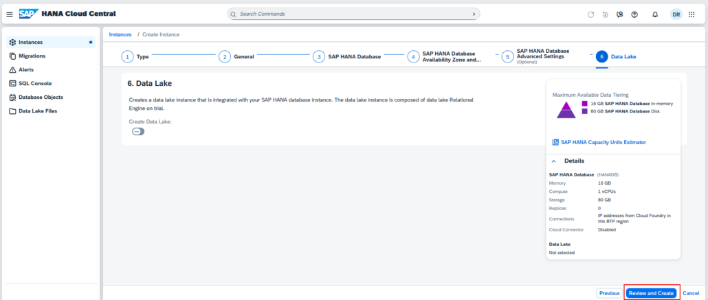The height and width of the screenshot is (300, 708).
Task: Go to wizard step 1 Type
Action: (x=135, y=57)
